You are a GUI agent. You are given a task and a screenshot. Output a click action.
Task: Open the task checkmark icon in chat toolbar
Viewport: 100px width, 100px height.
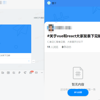[x=14, y=73]
